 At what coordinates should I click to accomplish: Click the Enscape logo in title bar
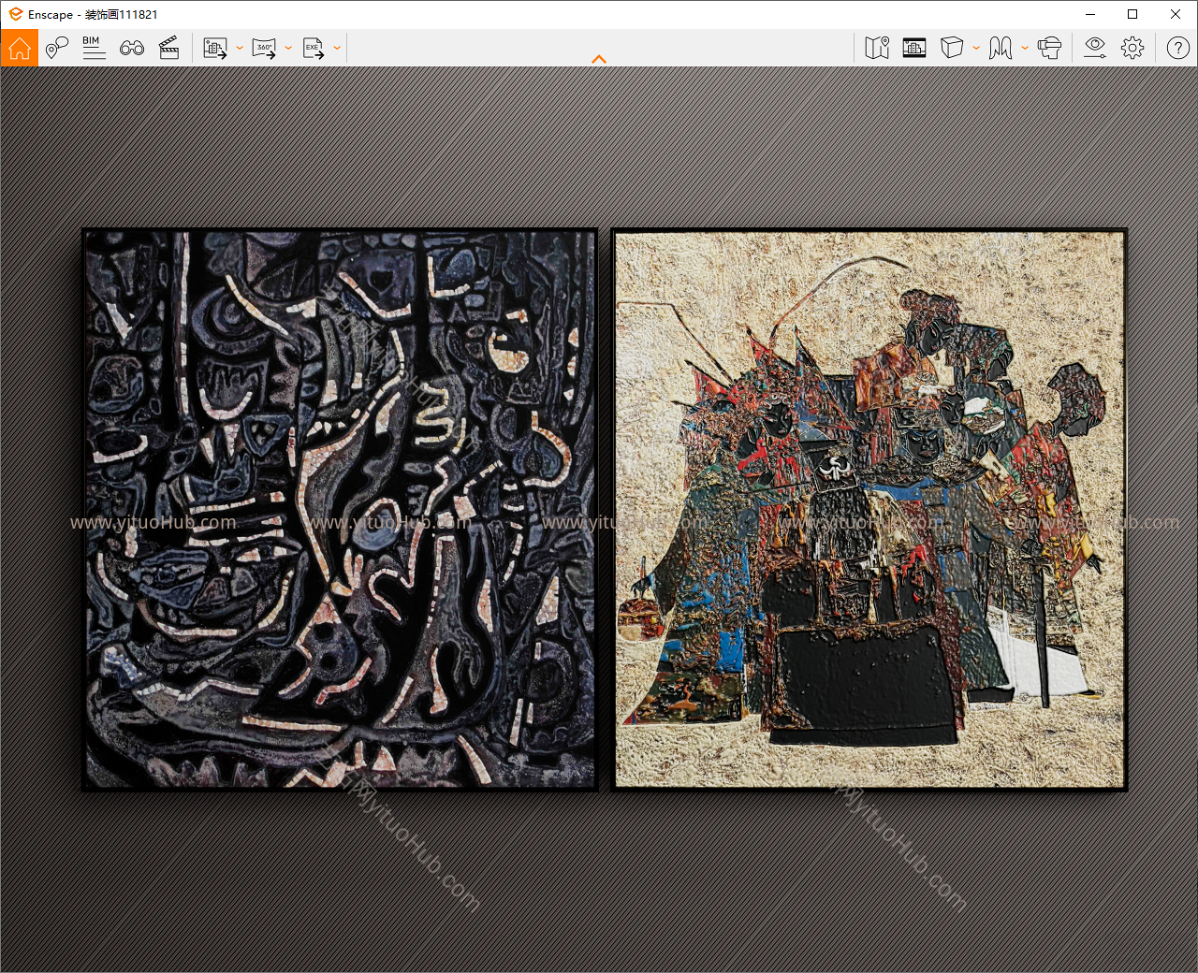click(x=15, y=14)
